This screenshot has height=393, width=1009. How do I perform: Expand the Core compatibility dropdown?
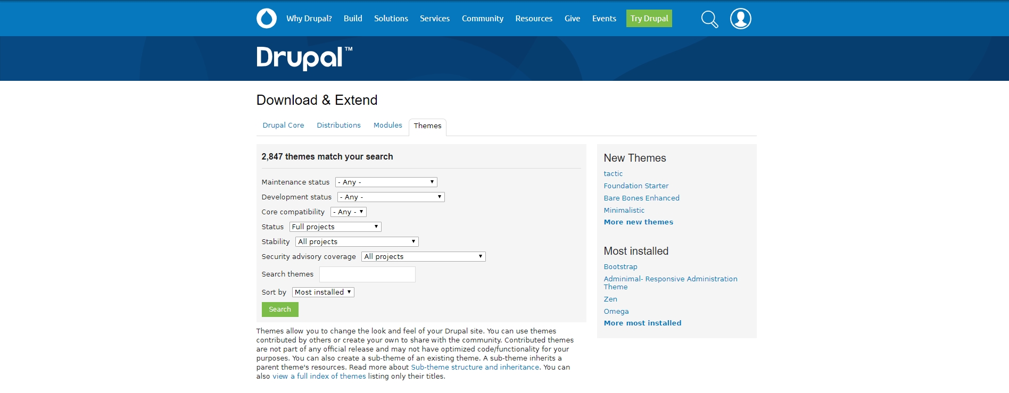(x=349, y=212)
